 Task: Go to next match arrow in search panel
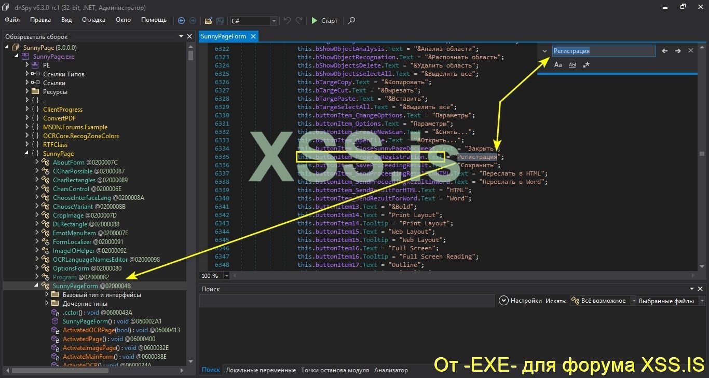pyautogui.click(x=678, y=50)
